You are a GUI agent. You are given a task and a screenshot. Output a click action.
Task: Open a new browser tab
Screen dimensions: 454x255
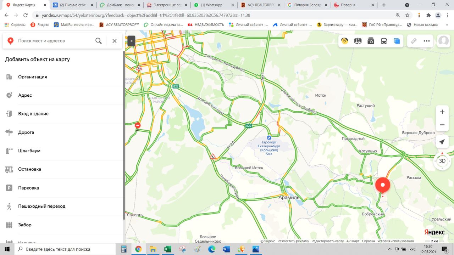(x=384, y=5)
